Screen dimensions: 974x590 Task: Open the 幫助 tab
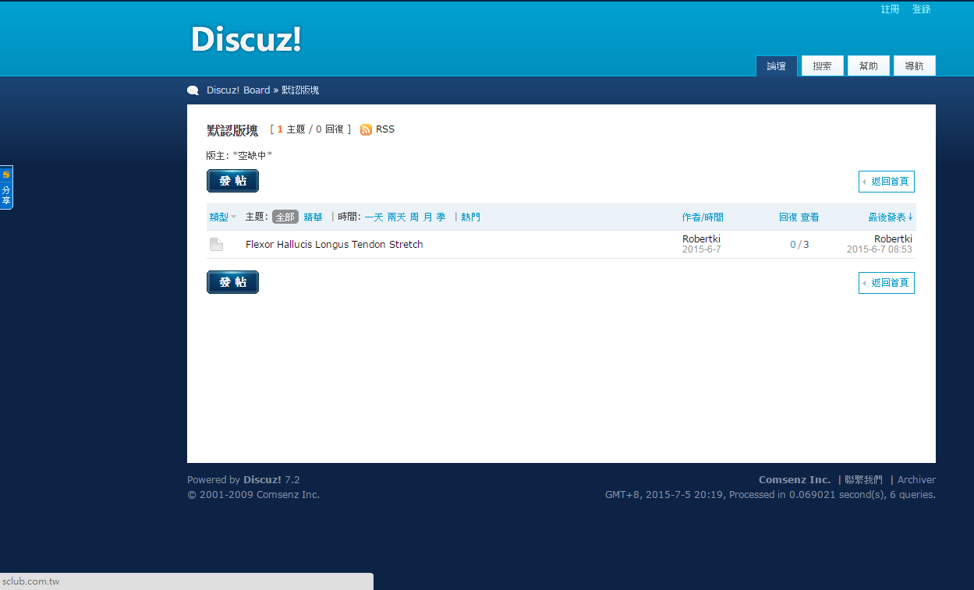point(868,66)
